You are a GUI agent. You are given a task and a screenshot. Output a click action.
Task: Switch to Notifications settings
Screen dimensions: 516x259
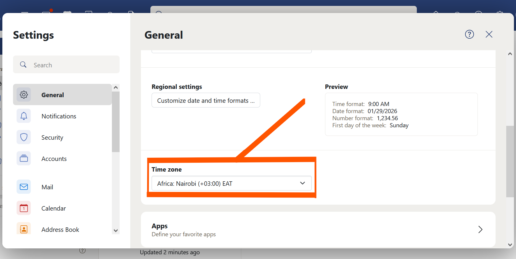point(62,116)
